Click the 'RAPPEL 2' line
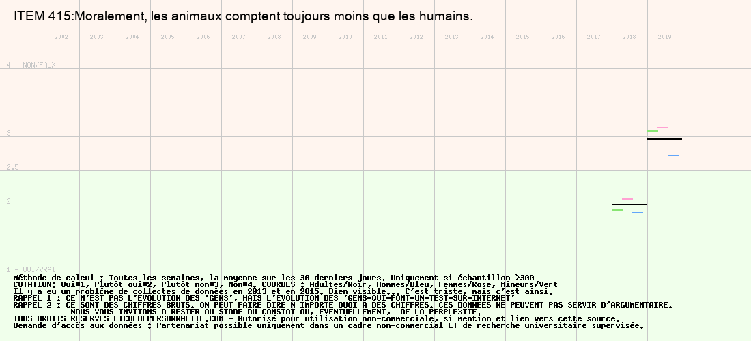751x341 pixels. point(343,305)
